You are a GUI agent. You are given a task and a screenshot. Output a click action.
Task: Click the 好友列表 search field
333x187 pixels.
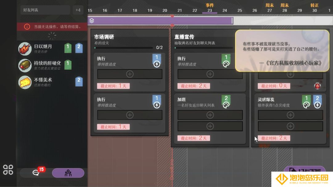(x=45, y=10)
